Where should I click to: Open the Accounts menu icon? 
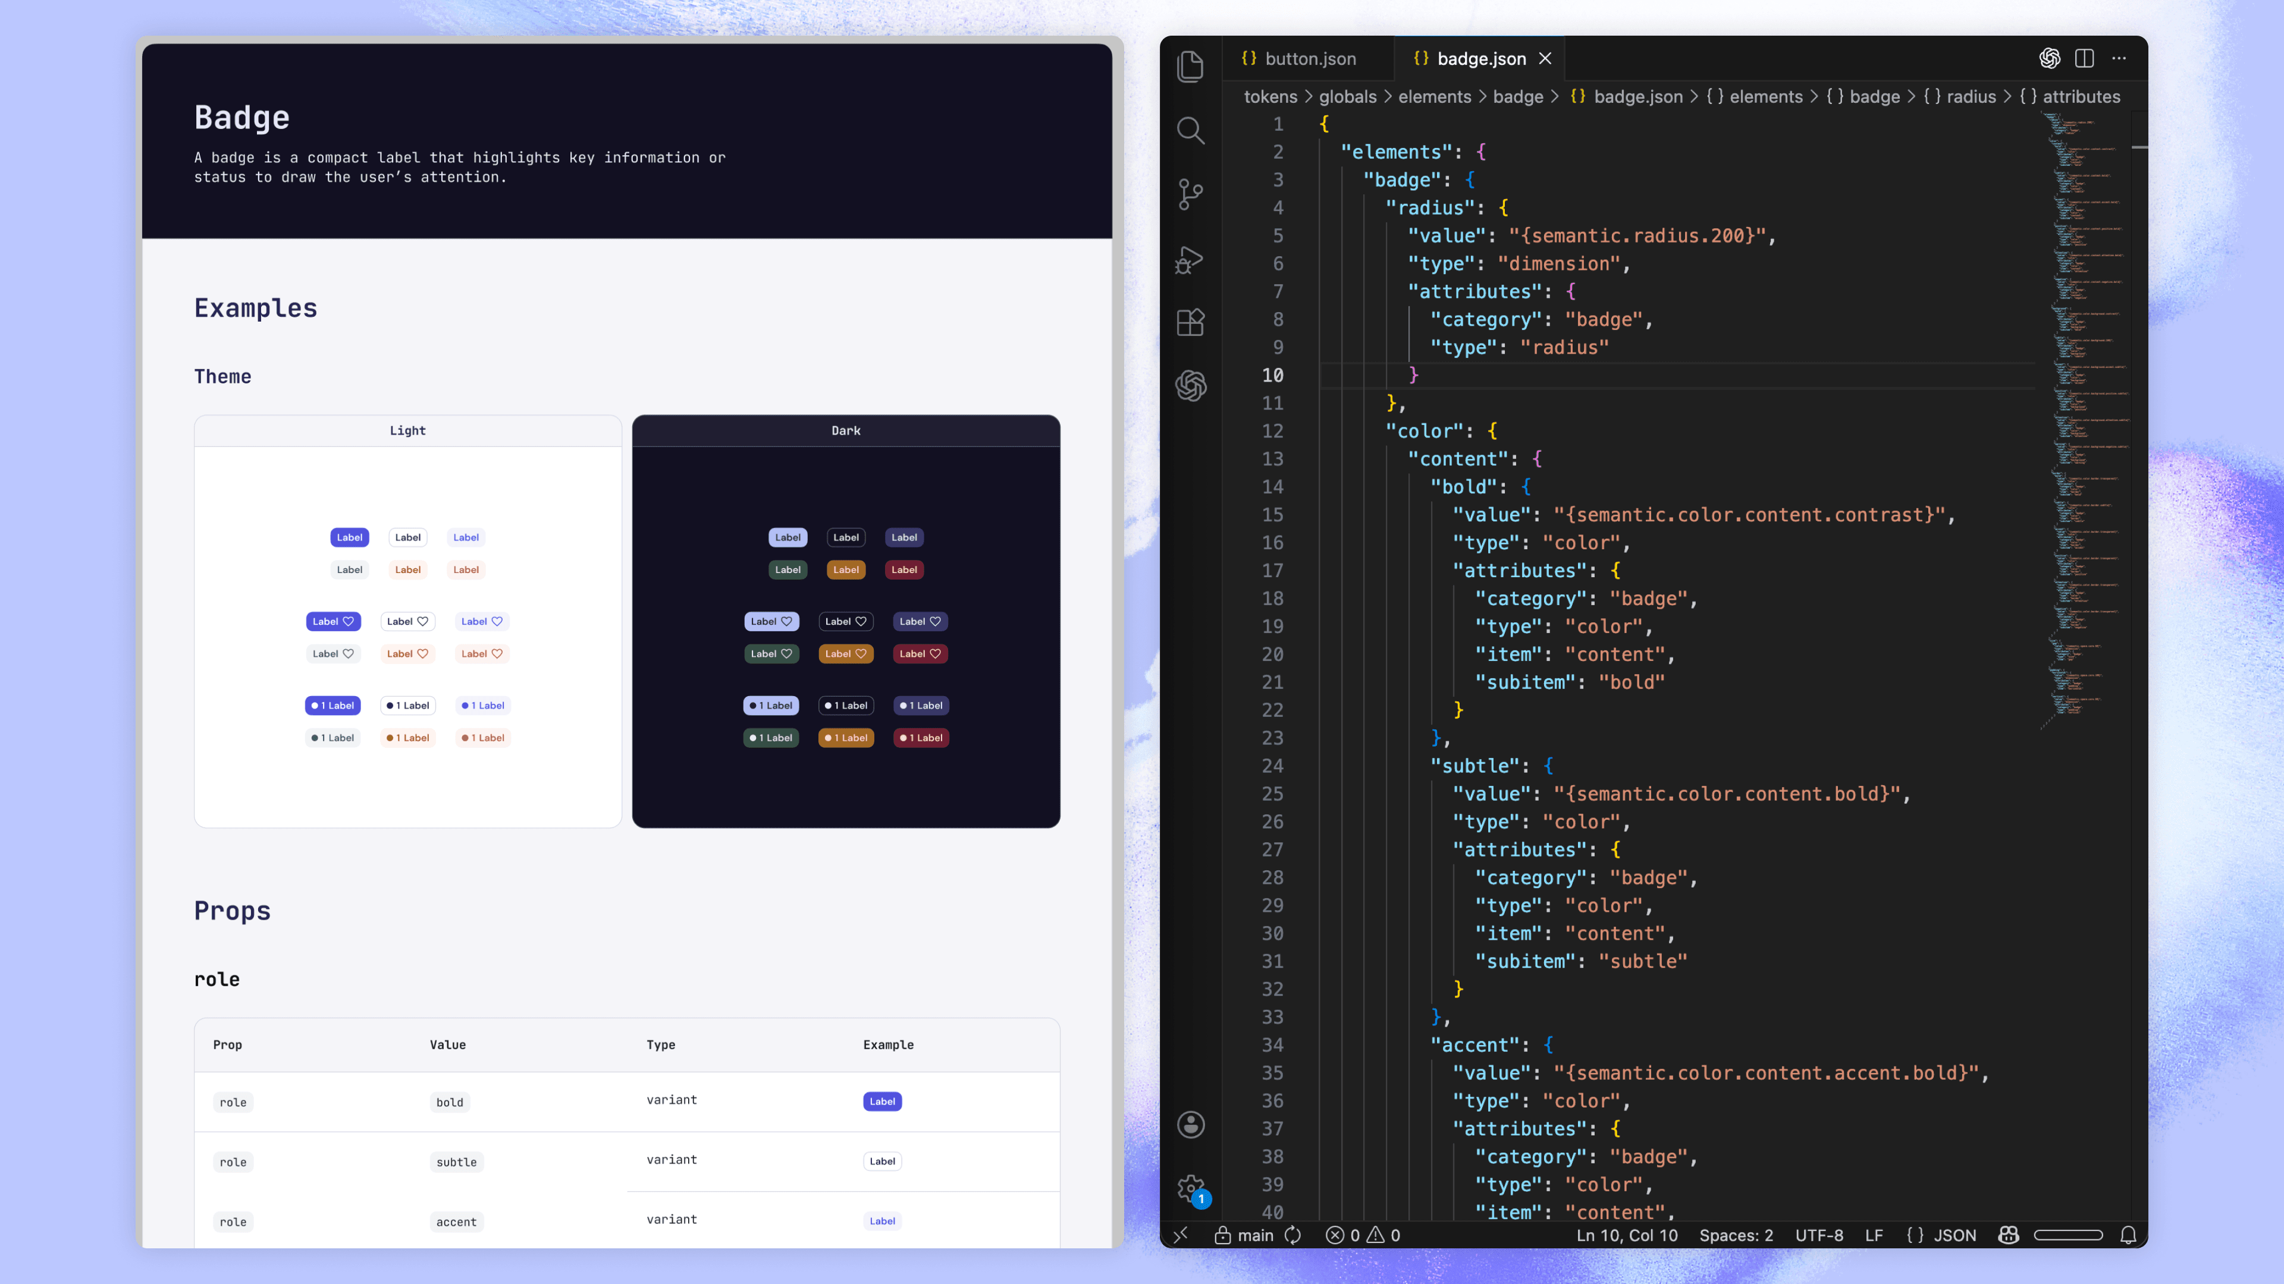tap(1190, 1125)
